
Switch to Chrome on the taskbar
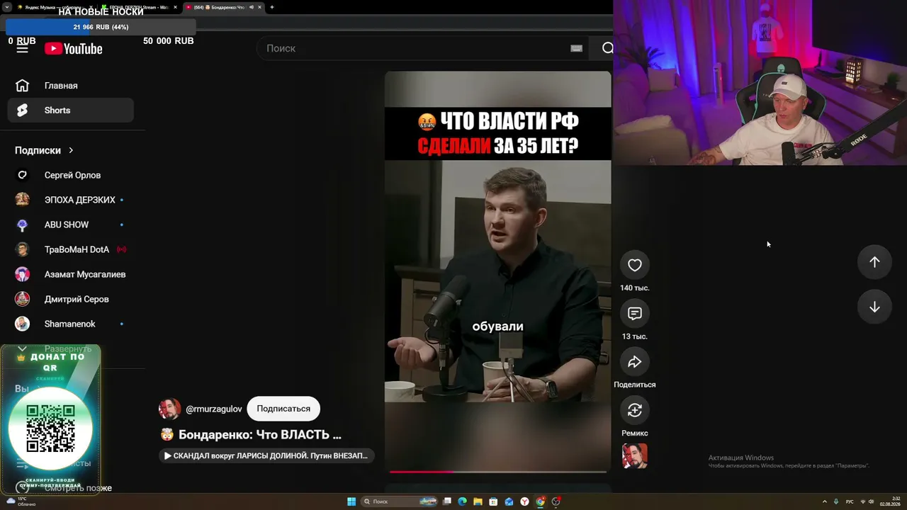(540, 501)
